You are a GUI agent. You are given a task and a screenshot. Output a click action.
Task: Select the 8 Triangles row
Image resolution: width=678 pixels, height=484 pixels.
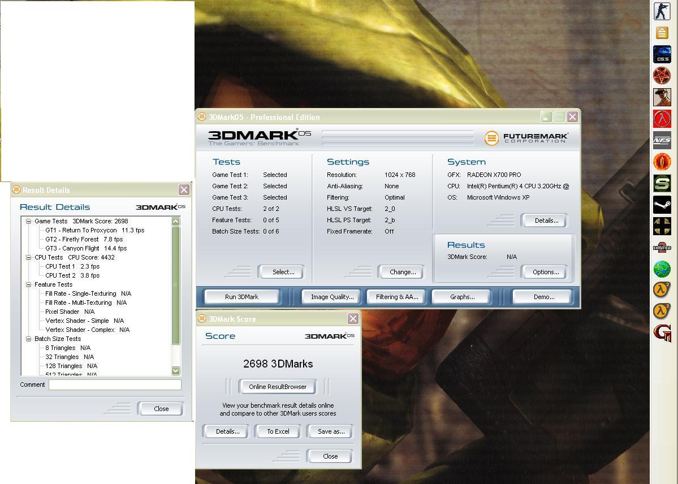(x=68, y=348)
